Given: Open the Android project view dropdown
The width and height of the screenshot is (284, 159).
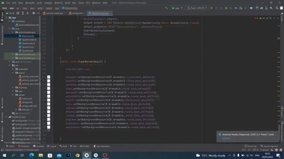Looking at the screenshot, I should pos(10,13).
